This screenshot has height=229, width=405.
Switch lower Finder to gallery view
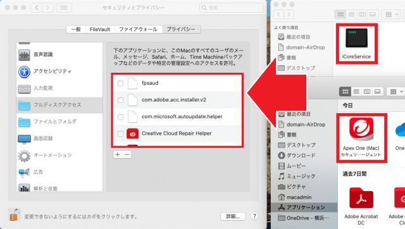tap(377, 91)
